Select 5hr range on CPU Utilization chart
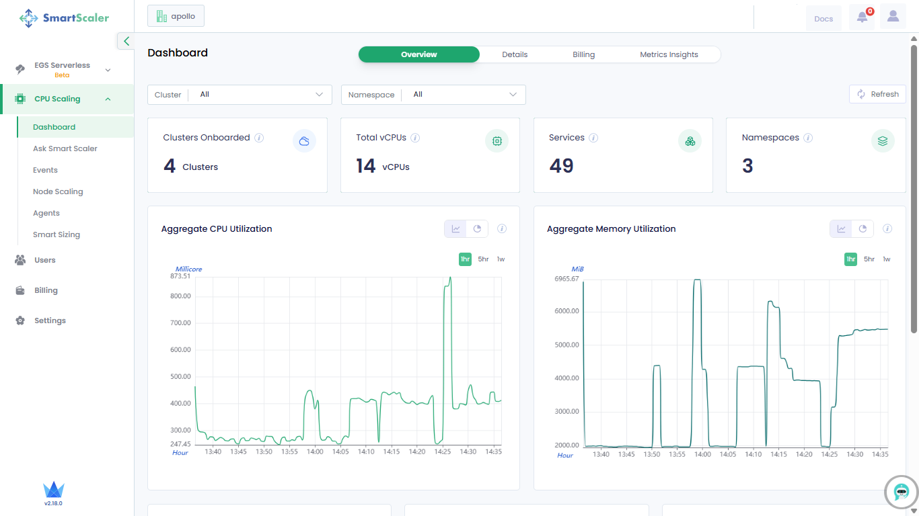 [x=483, y=259]
